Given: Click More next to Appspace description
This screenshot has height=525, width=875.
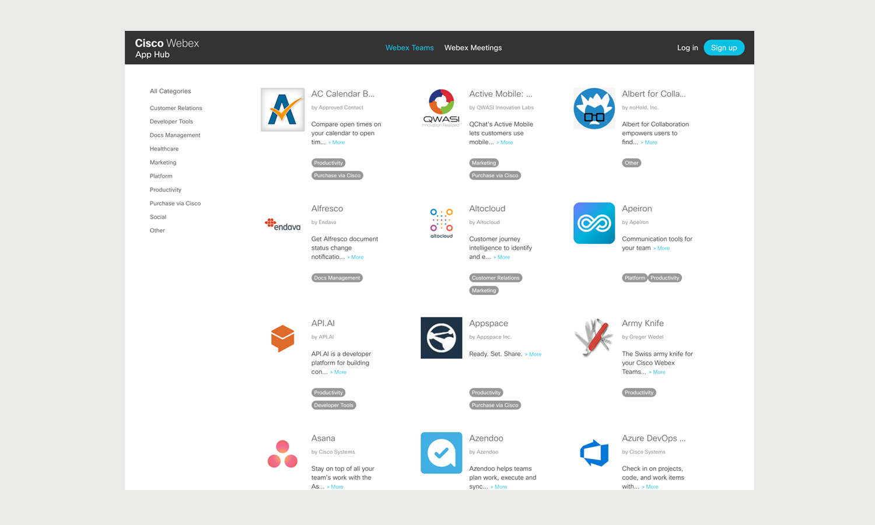Looking at the screenshot, I should [x=533, y=355].
